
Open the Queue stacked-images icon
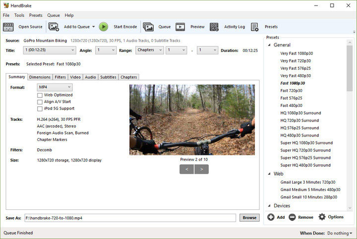click(148, 27)
